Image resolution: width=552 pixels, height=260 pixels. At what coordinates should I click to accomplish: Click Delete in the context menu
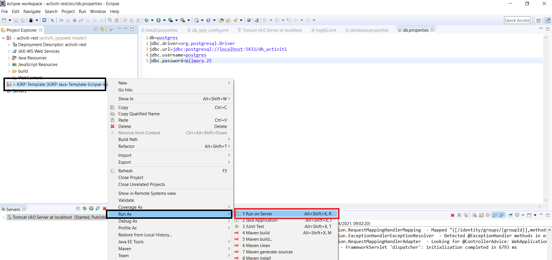coord(170,127)
